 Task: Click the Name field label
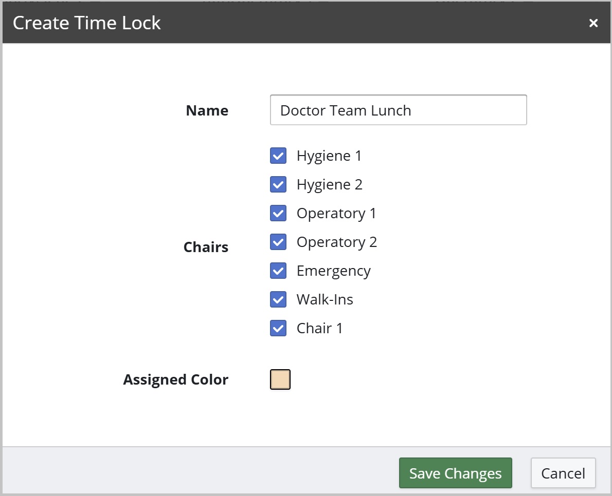[x=207, y=111]
